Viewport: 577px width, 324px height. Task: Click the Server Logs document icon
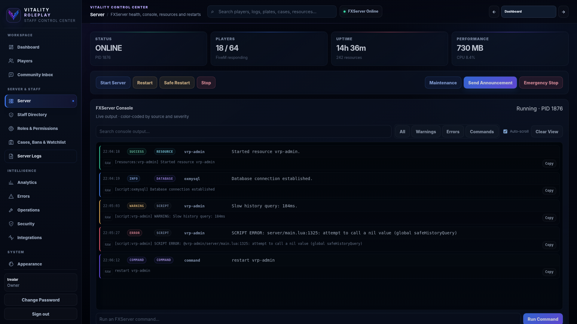point(11,156)
